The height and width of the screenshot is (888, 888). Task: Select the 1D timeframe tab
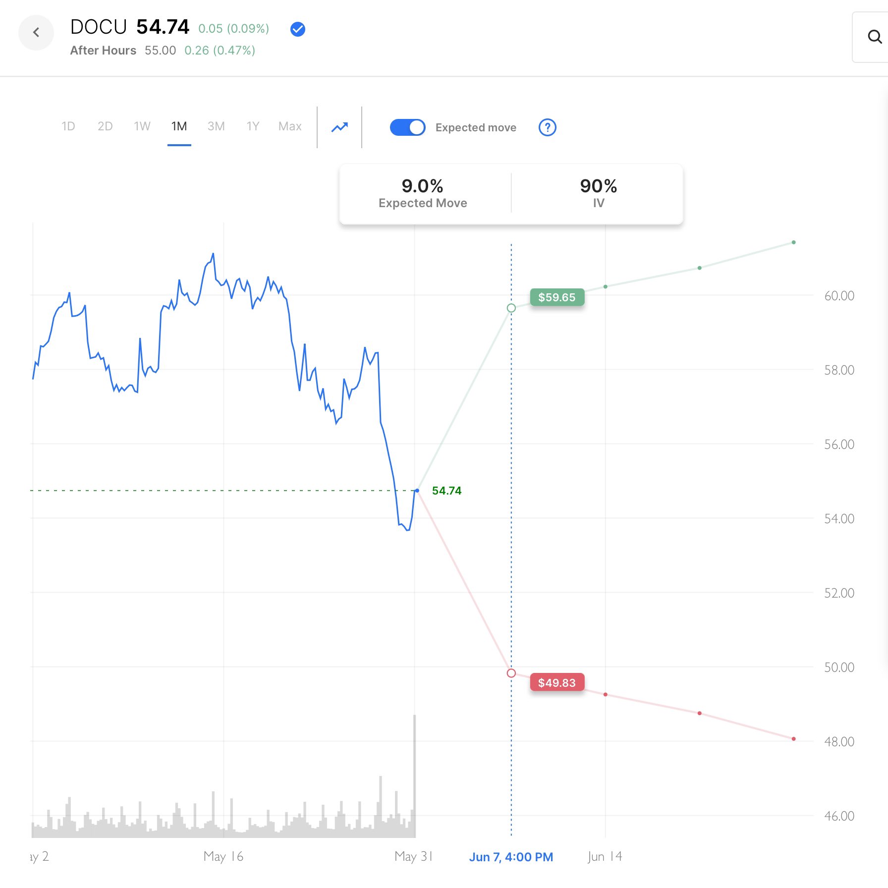tap(68, 126)
